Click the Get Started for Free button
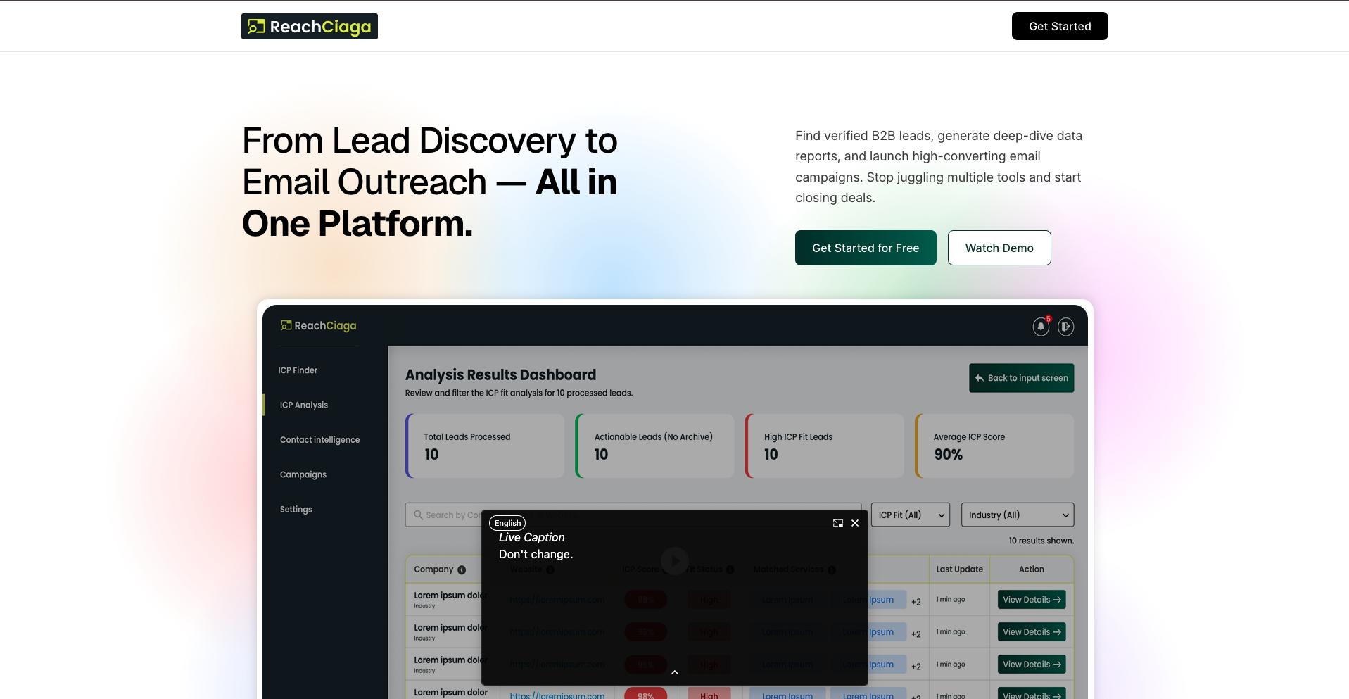 pos(866,248)
